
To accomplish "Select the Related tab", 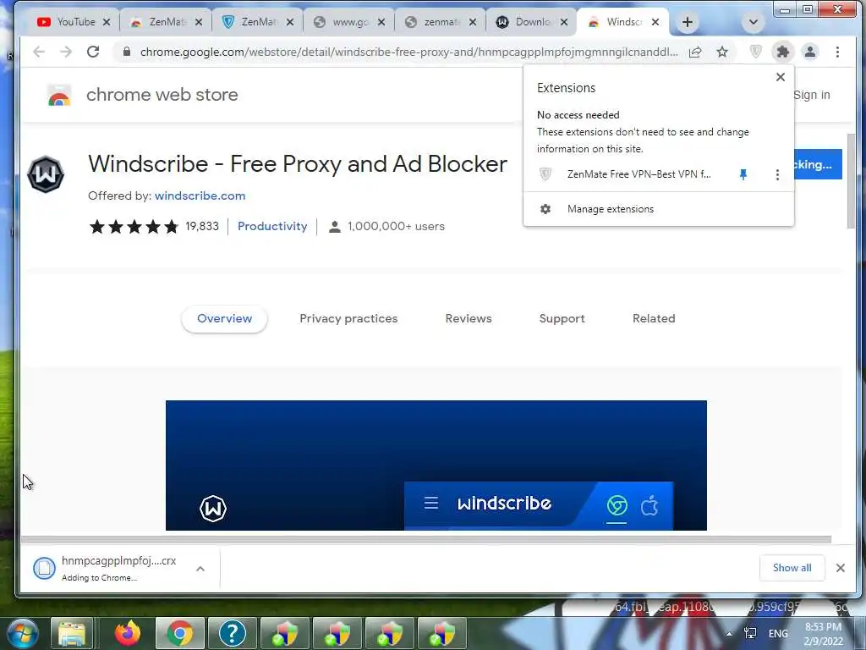I will click(x=654, y=318).
